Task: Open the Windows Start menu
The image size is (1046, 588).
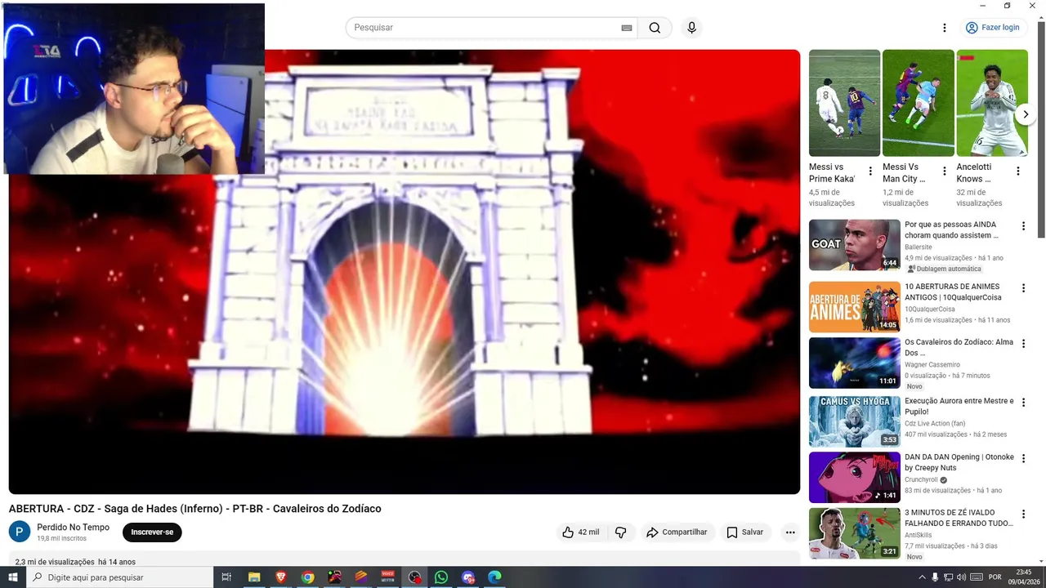Action: coord(13,577)
